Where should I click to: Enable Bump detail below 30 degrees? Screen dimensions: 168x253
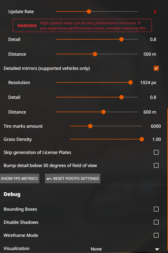coord(156,165)
